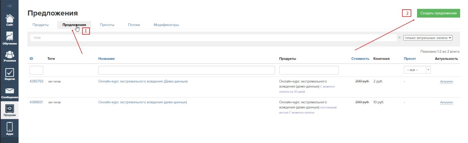
Task: Switch to the Пресеты tab
Action: click(x=107, y=25)
